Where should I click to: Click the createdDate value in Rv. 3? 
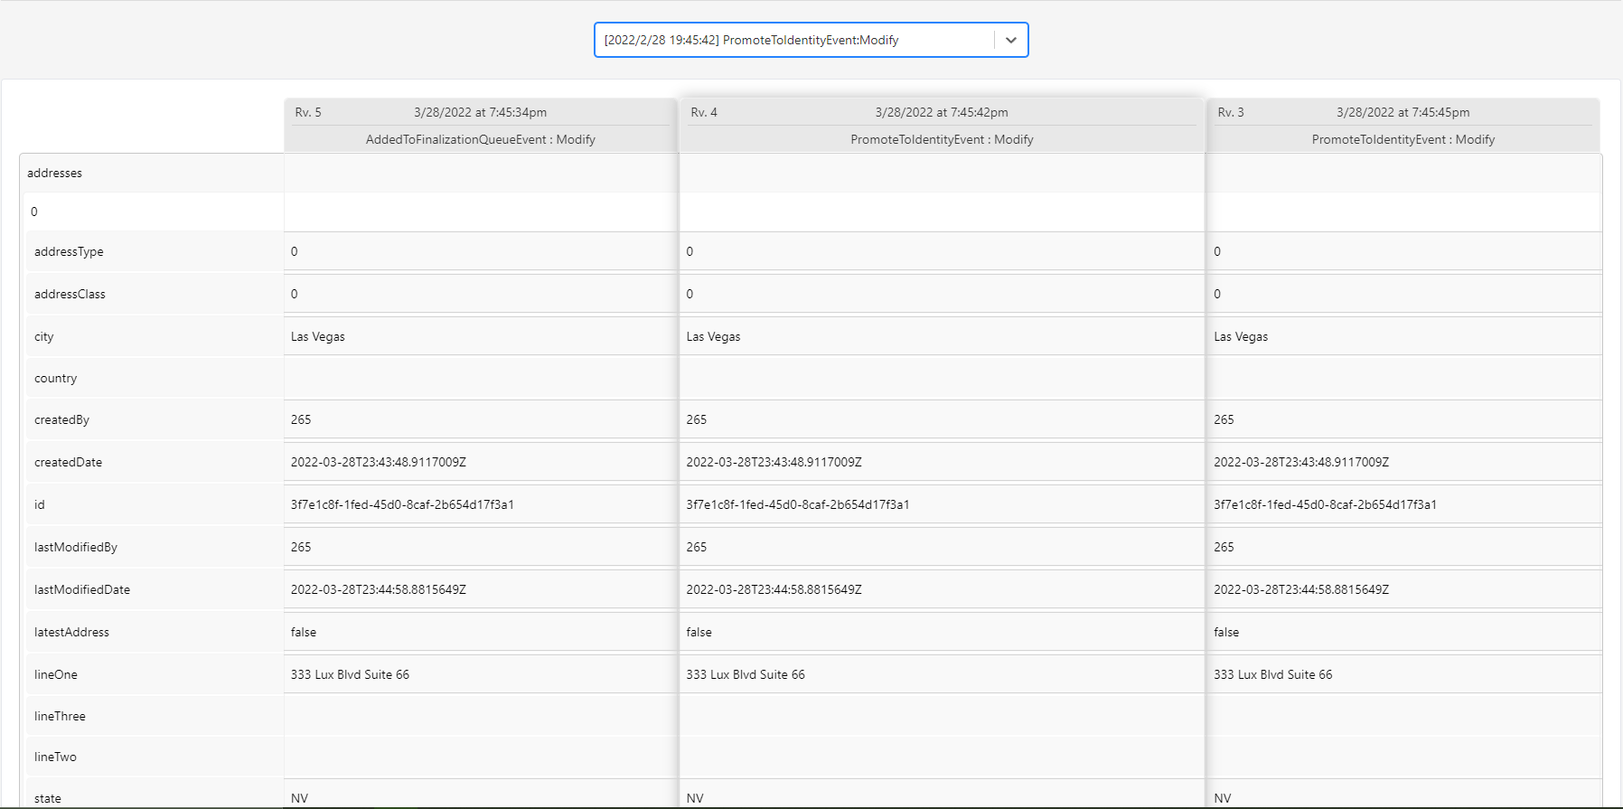click(1301, 462)
